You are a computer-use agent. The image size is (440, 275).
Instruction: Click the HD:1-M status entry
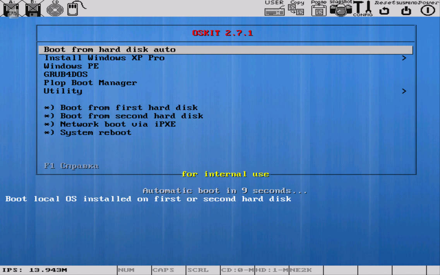272,270
